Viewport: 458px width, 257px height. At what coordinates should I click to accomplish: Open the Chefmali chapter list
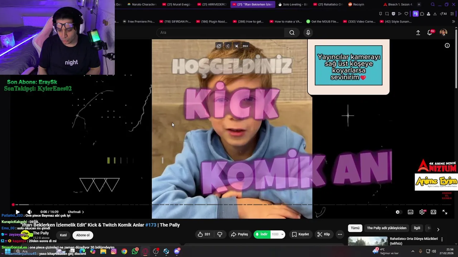pos(76,212)
